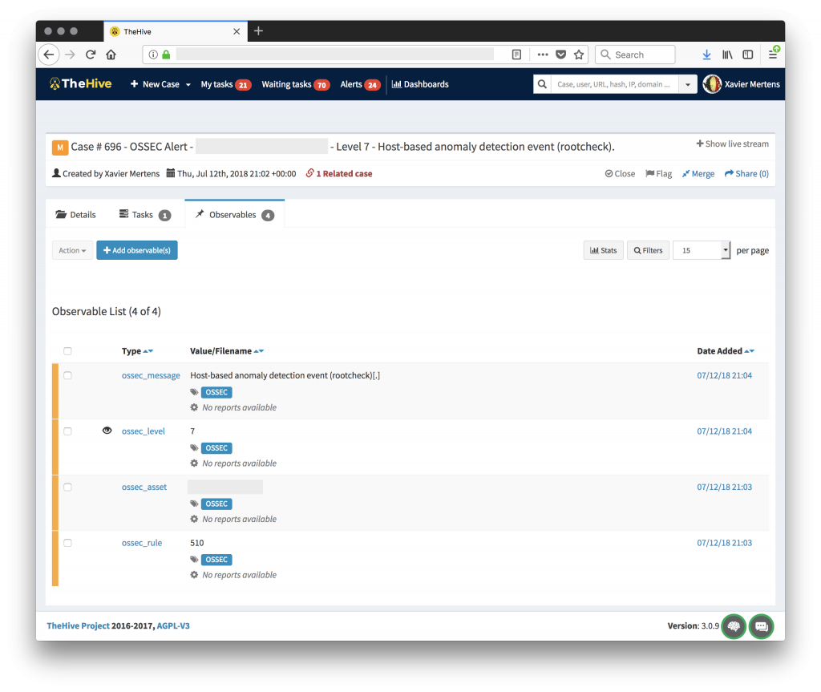
Task: Select the Observables tab
Action: [235, 215]
